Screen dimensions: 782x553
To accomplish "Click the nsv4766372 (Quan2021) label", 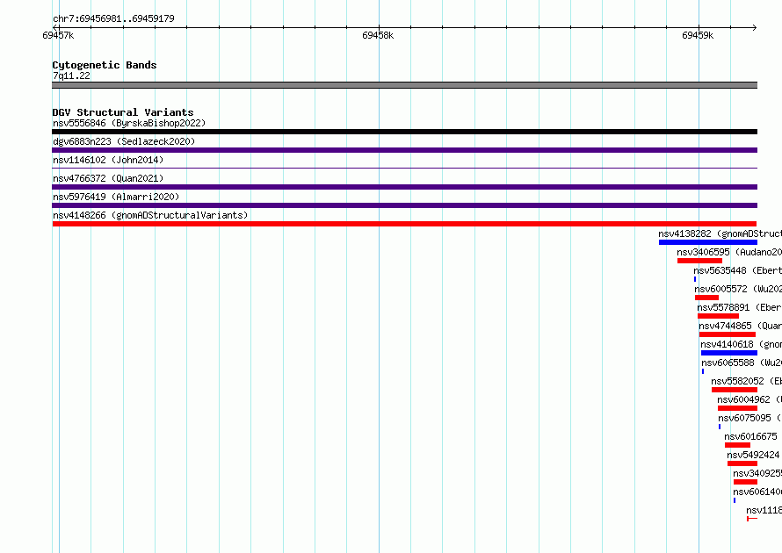I will point(108,178).
